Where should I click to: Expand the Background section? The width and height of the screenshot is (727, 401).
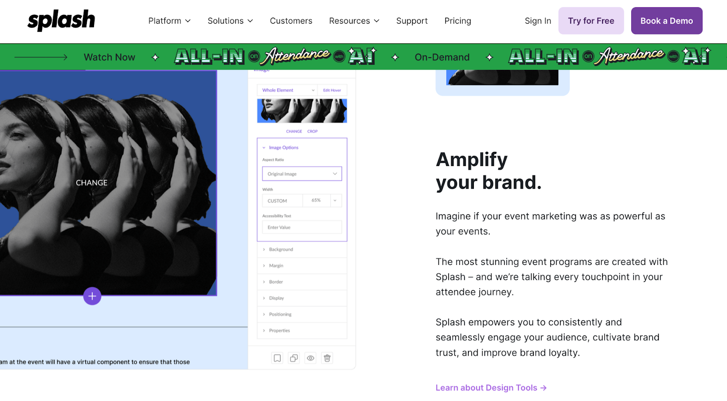281,249
